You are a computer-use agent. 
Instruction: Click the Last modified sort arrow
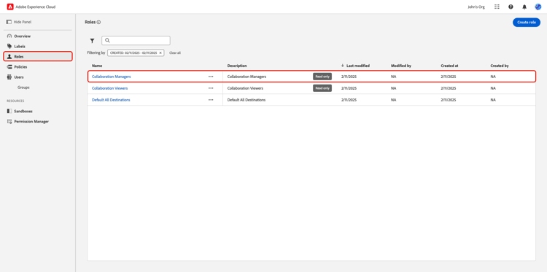coord(343,66)
